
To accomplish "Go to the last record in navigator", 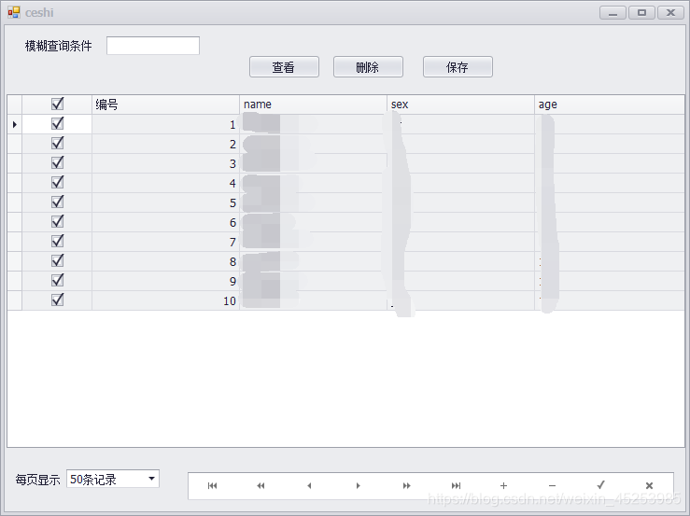I will point(456,485).
